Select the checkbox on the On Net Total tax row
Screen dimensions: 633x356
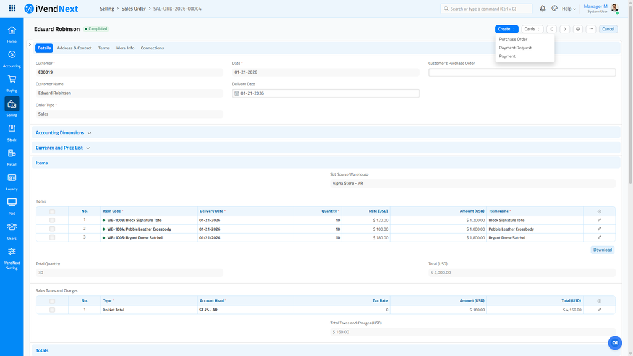click(x=52, y=310)
